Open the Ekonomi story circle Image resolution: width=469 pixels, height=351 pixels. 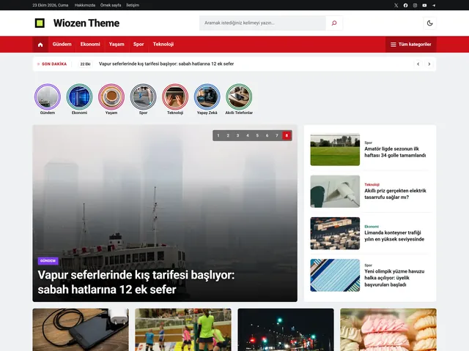79,97
